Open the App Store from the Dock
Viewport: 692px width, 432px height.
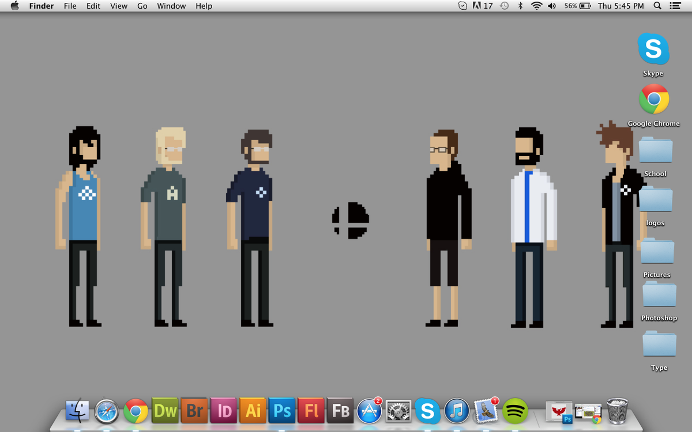(370, 411)
